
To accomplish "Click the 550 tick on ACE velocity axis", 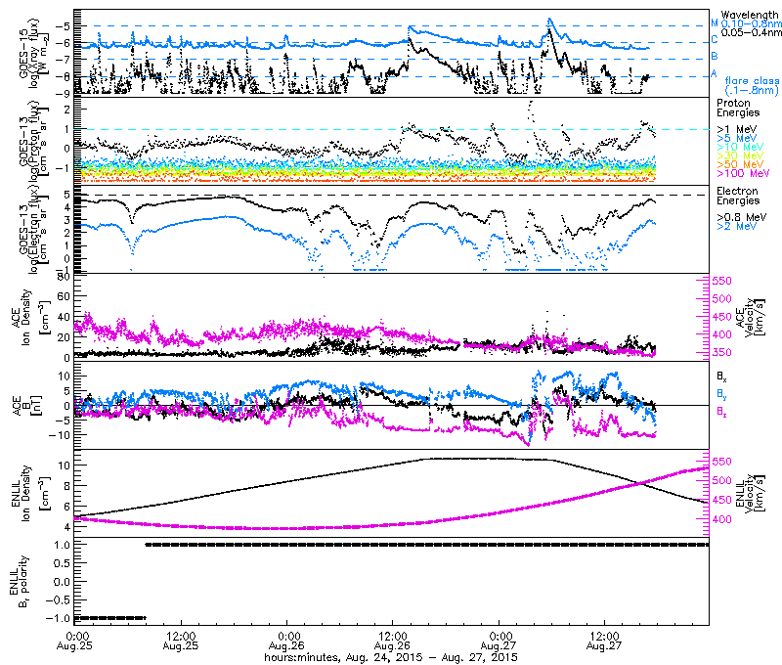I will click(x=721, y=281).
